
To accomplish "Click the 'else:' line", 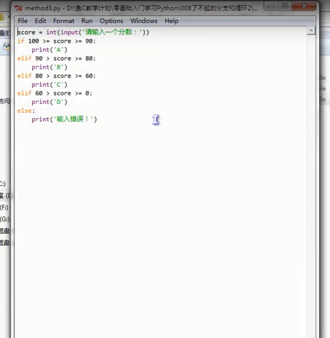I will tap(26, 111).
